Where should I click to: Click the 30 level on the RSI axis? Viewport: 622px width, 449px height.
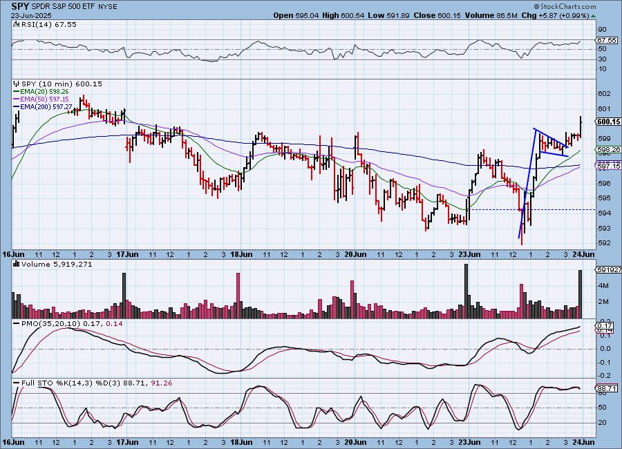[x=602, y=59]
